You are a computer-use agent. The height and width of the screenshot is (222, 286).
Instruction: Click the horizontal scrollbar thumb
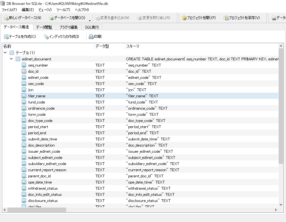pyautogui.click(x=37, y=210)
